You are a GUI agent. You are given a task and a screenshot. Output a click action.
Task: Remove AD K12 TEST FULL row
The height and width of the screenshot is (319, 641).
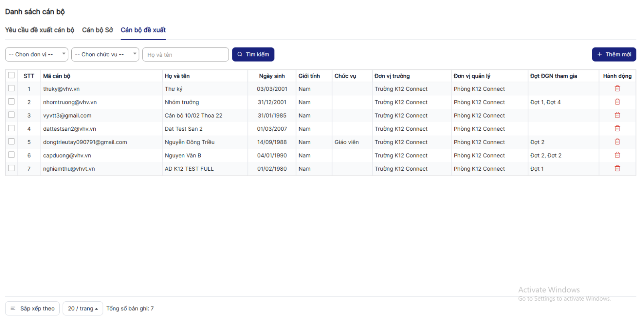[617, 168]
